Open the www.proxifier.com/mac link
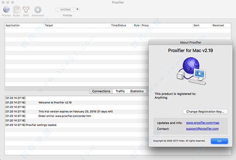 click(203, 123)
